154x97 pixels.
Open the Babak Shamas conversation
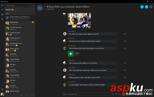20,91
